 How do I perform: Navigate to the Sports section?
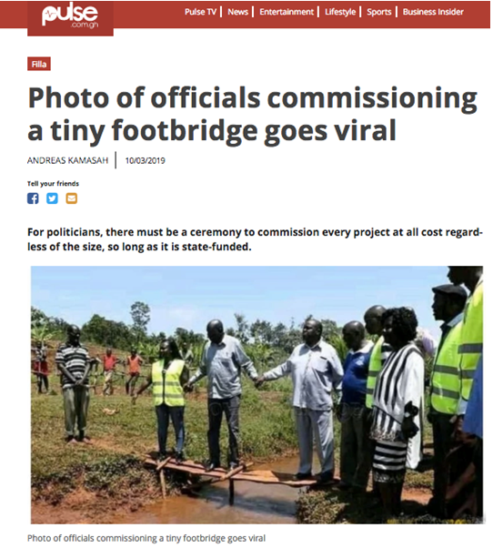tap(378, 12)
